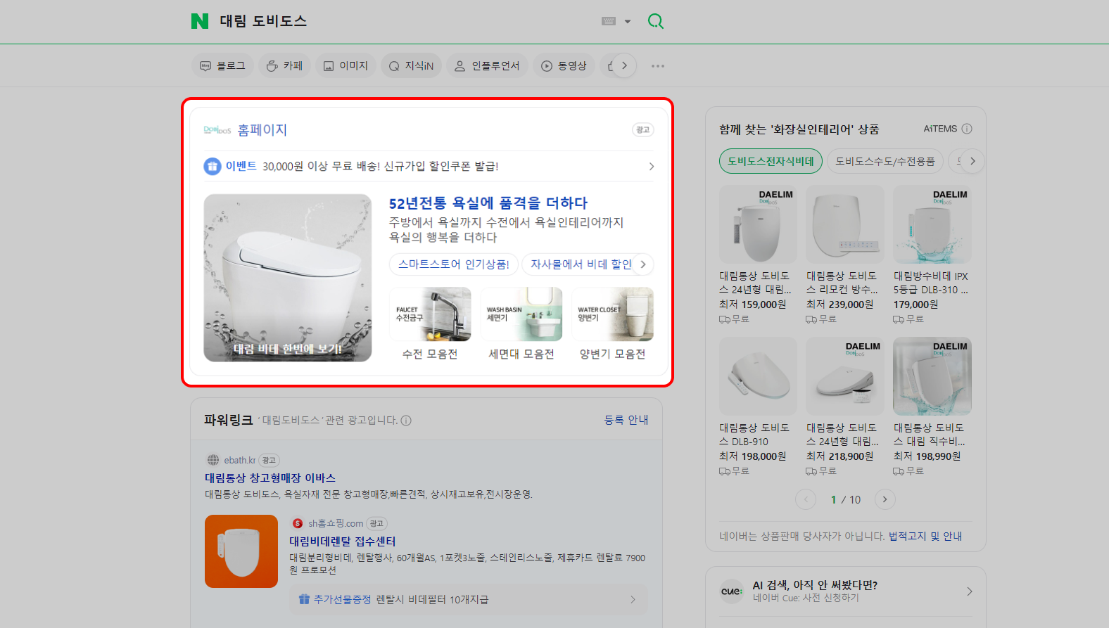The image size is (1109, 628).
Task: Open the 대림 비데 한번에 보기 toilet image
Action: point(288,278)
